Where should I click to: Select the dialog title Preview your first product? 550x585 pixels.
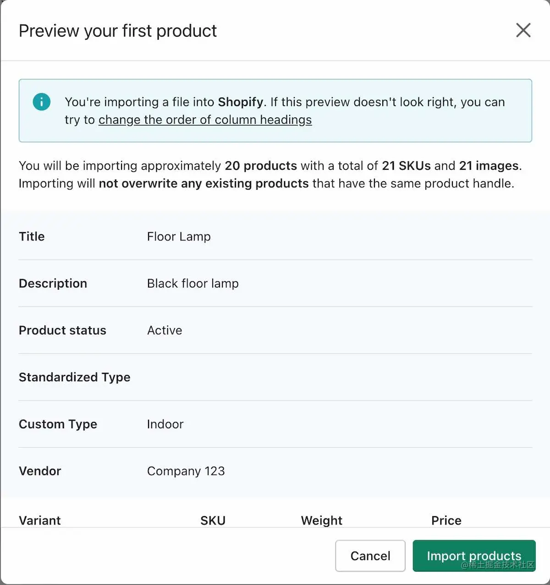[x=117, y=31]
